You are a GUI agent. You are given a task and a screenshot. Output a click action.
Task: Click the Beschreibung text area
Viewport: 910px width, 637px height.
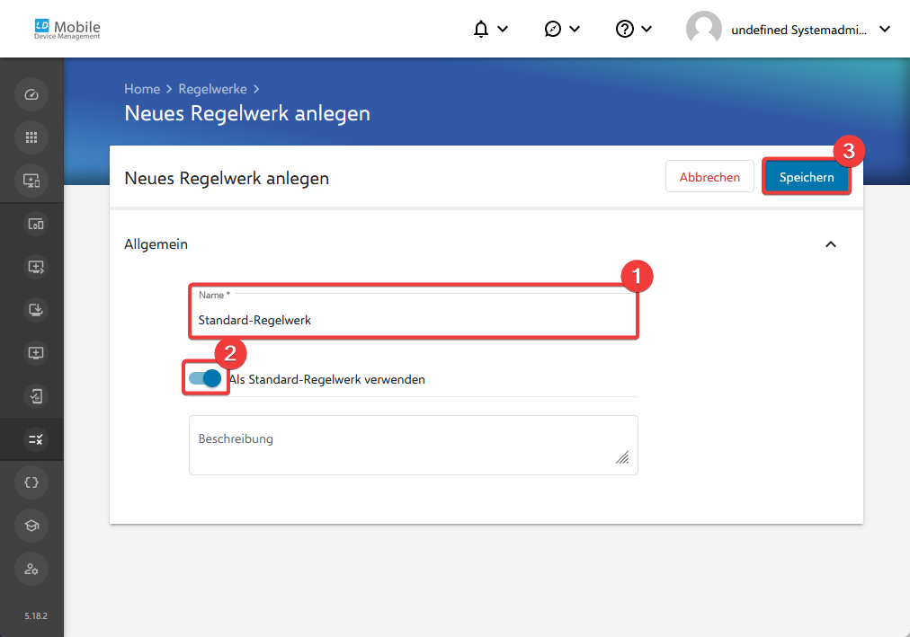point(414,445)
